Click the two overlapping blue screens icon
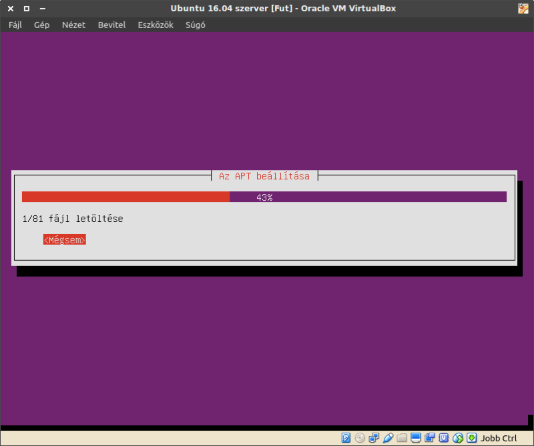The height and width of the screenshot is (446, 534). coord(430,437)
